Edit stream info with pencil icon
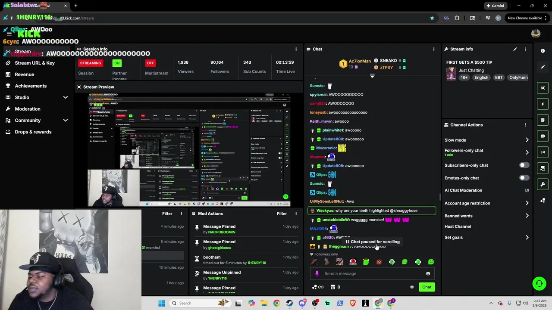This screenshot has height=310, width=552. tap(515, 49)
